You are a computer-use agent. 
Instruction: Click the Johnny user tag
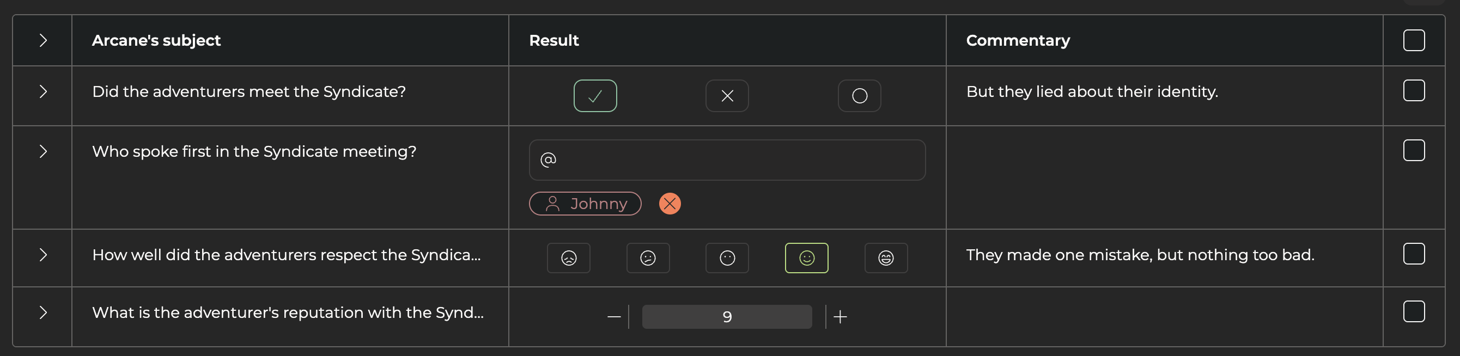click(585, 204)
